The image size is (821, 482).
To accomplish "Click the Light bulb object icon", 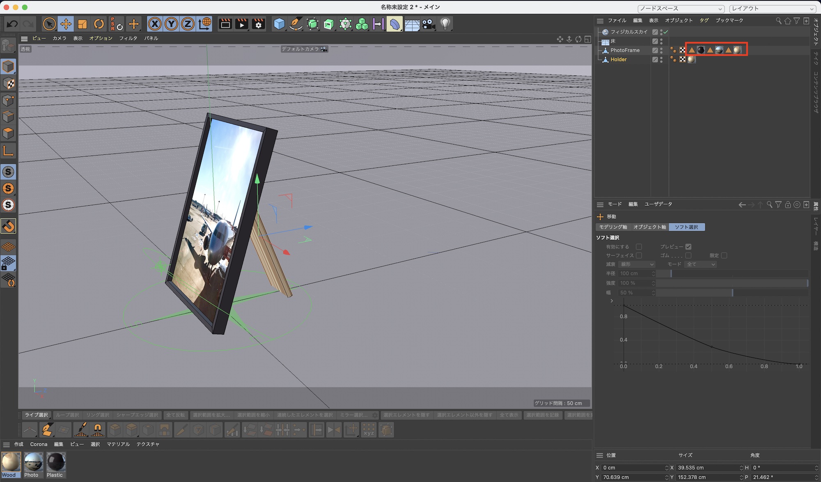I will [x=445, y=24].
